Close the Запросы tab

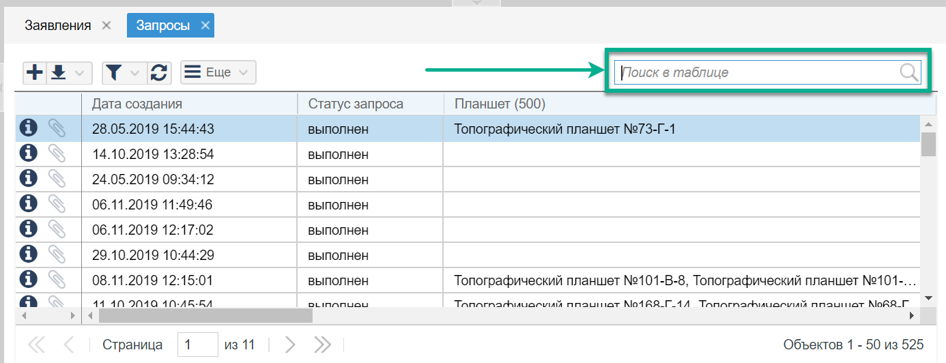coord(205,26)
